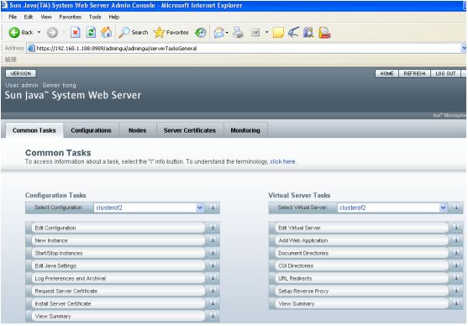The image size is (468, 326).
Task: Go back with the IE Back button
Action: point(20,32)
